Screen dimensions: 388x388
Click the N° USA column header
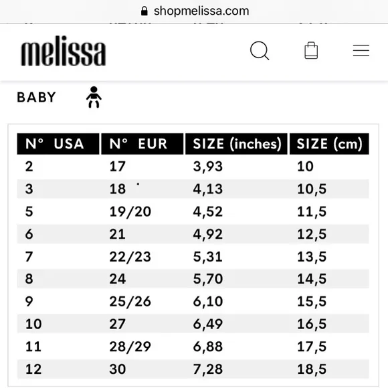tap(58, 144)
